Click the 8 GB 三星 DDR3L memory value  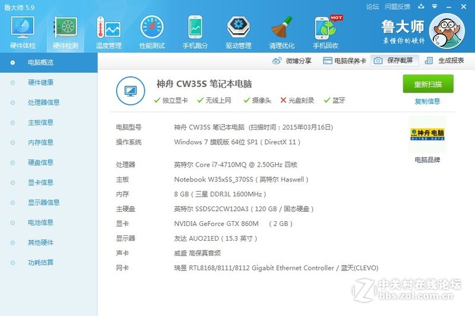pyautogui.click(x=220, y=194)
